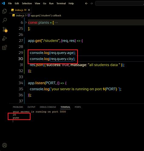Select the TERMINAL panel tab

tap(65, 107)
